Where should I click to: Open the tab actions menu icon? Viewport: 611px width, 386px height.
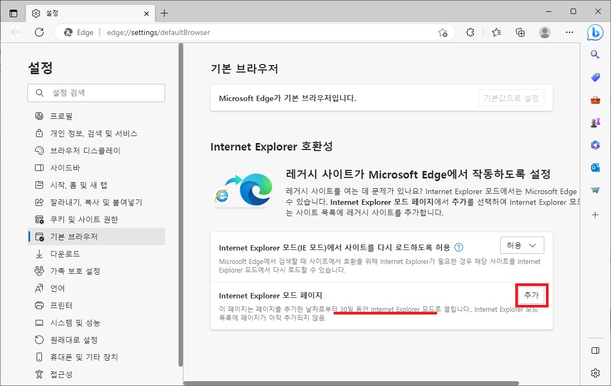(13, 13)
